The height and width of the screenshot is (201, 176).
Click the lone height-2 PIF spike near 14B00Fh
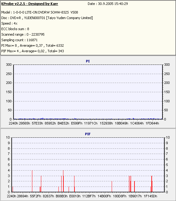click(112, 187)
